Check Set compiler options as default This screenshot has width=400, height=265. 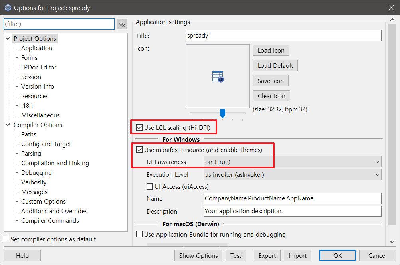coord(6,239)
